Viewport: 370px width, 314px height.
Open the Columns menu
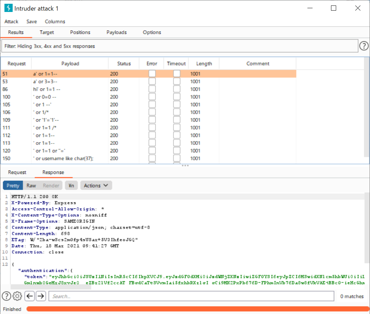point(55,22)
